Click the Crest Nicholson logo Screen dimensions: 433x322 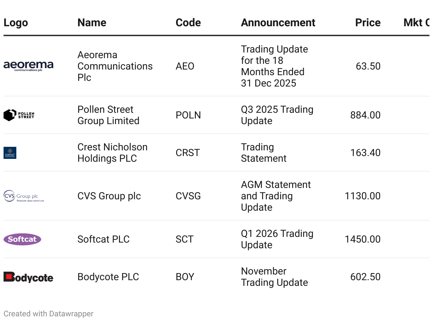pos(10,153)
